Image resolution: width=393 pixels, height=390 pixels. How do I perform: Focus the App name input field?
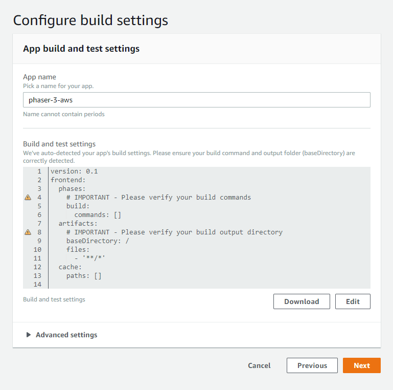[x=196, y=100]
